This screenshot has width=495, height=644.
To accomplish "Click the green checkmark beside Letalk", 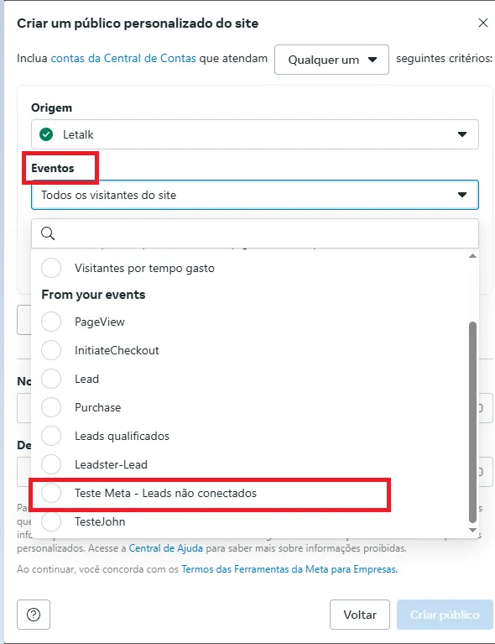I will pos(46,134).
